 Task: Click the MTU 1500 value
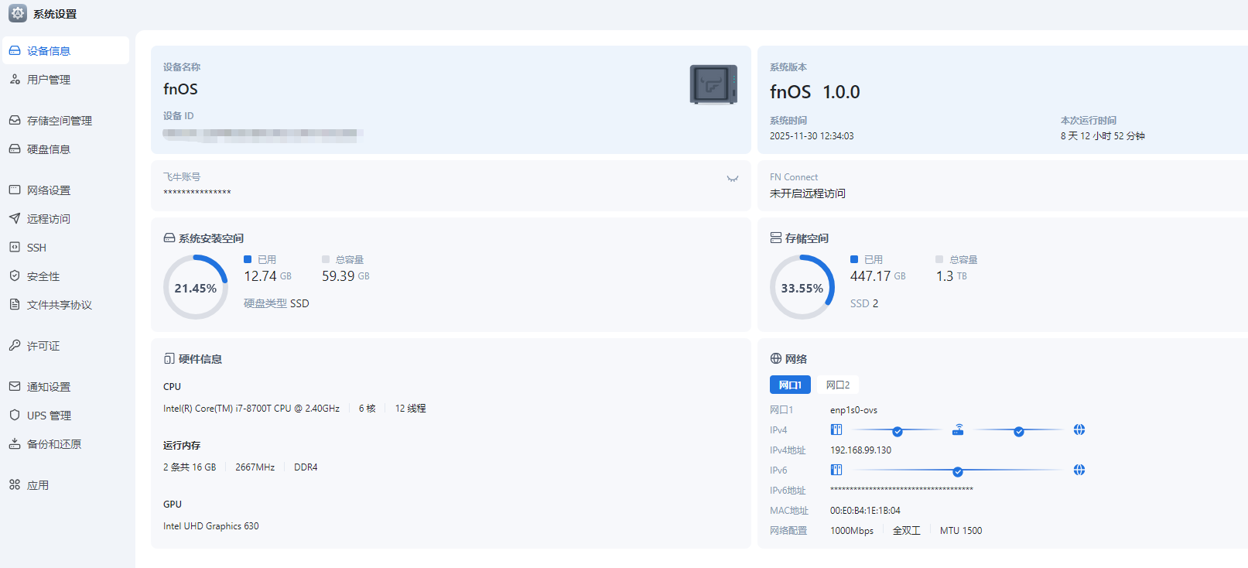tap(961, 531)
